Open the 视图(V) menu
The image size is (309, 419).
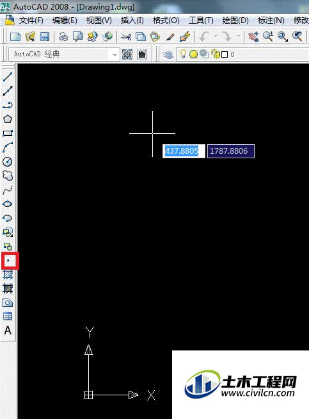coord(99,21)
